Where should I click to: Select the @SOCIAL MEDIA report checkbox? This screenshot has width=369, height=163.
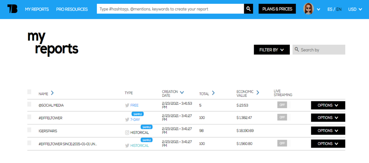point(29,104)
